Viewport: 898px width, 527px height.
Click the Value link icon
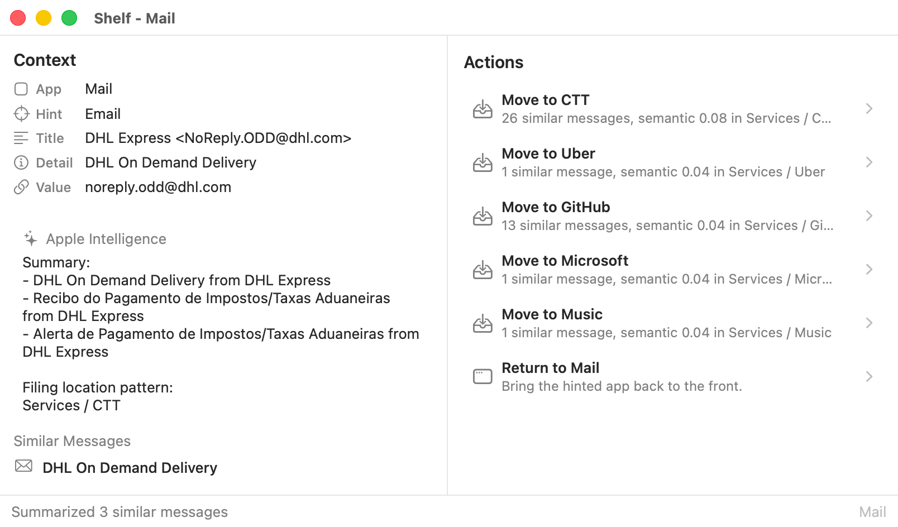[x=21, y=187]
